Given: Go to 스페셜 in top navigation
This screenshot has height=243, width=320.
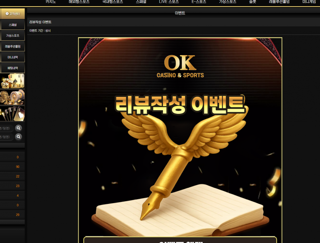Looking at the screenshot, I should pos(141,2).
